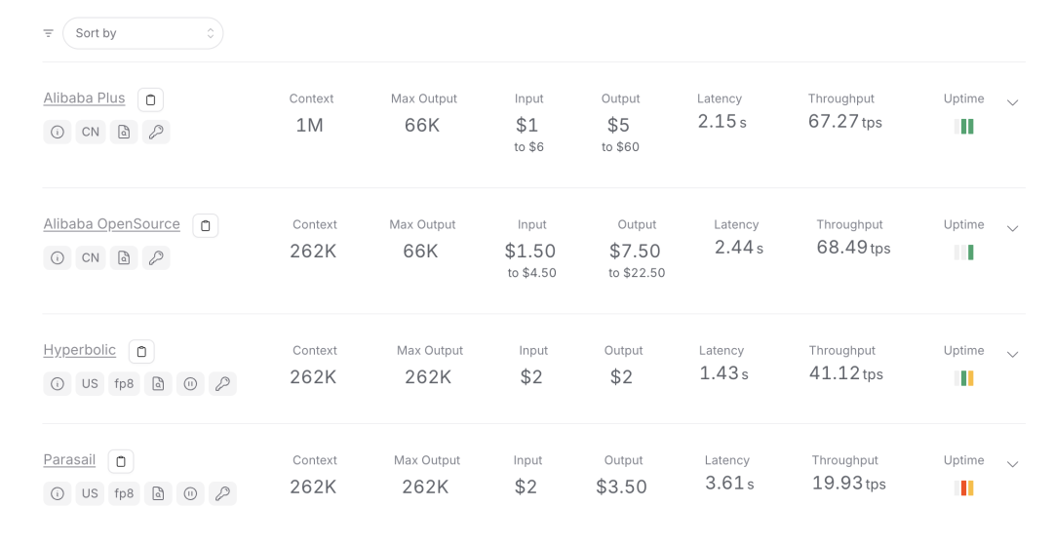
Task: Click the CN region badge under Alibaba Plus
Action: click(x=91, y=132)
